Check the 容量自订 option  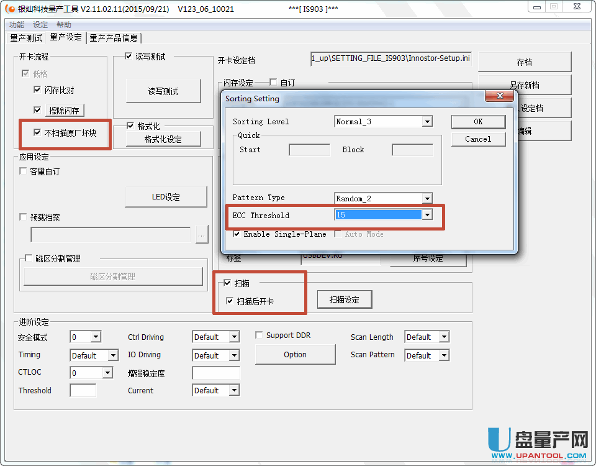click(x=24, y=171)
